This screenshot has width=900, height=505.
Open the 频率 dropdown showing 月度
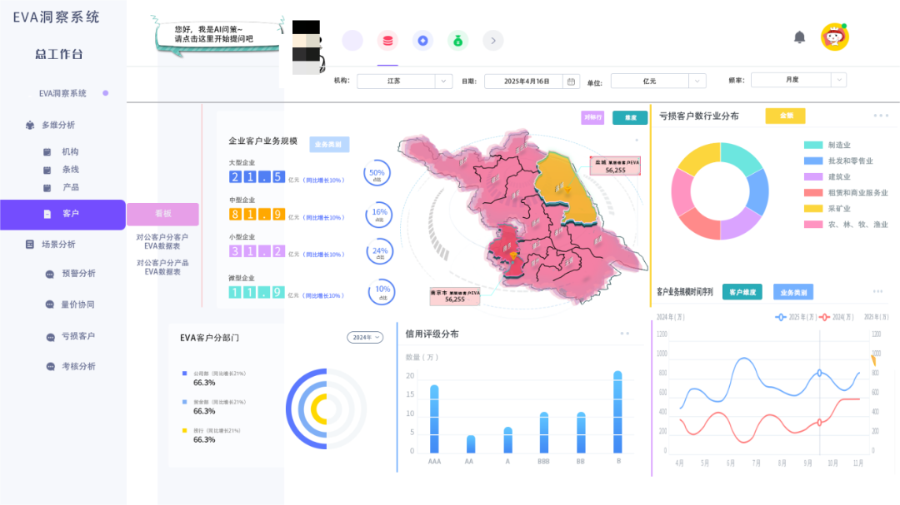click(798, 79)
